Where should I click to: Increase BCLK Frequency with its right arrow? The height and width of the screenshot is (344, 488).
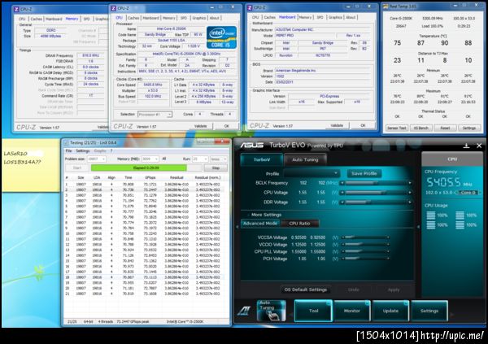point(410,183)
